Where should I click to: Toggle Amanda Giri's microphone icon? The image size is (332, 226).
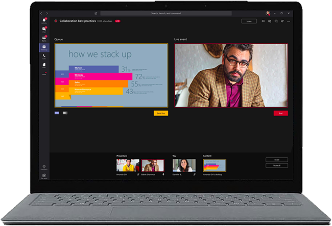138,174
